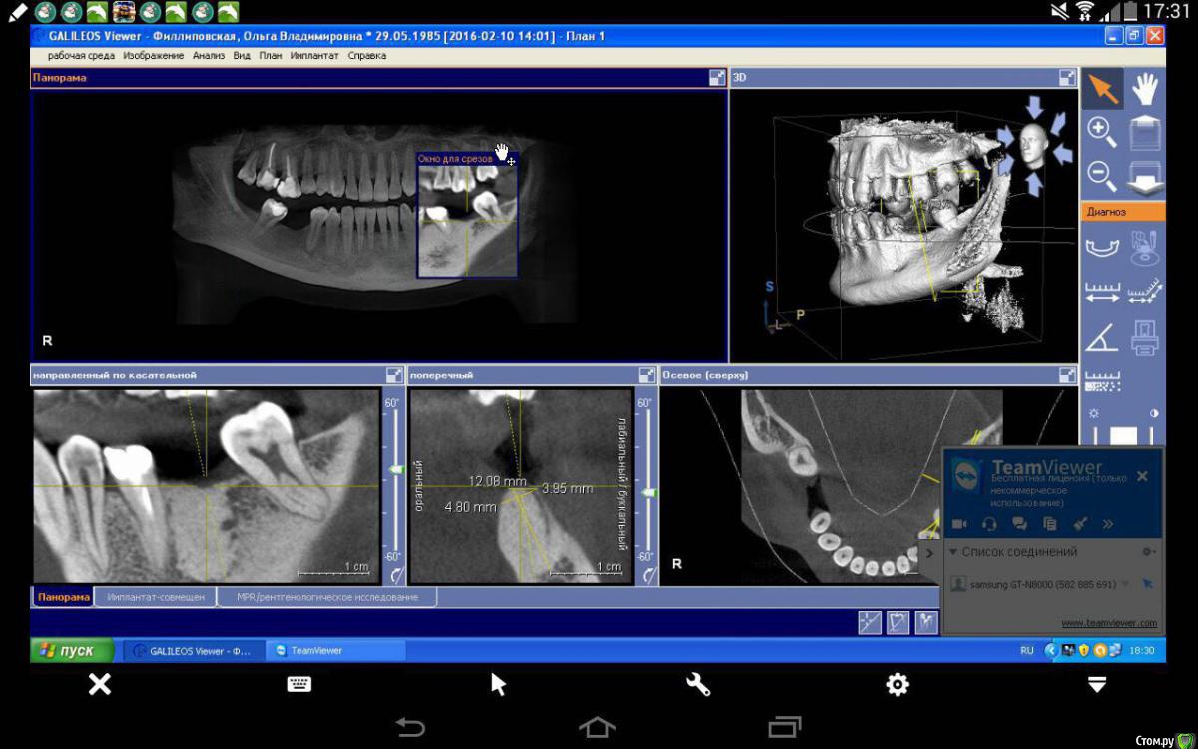Activate the hand pan tool

(x=1144, y=89)
